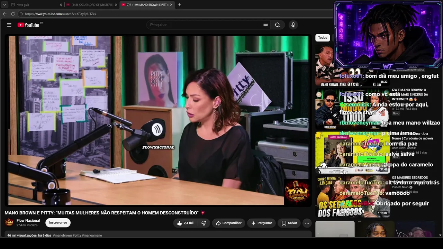The height and width of the screenshot is (249, 443).
Task: Follow the #manobrown hashtag link
Action: tap(63, 236)
